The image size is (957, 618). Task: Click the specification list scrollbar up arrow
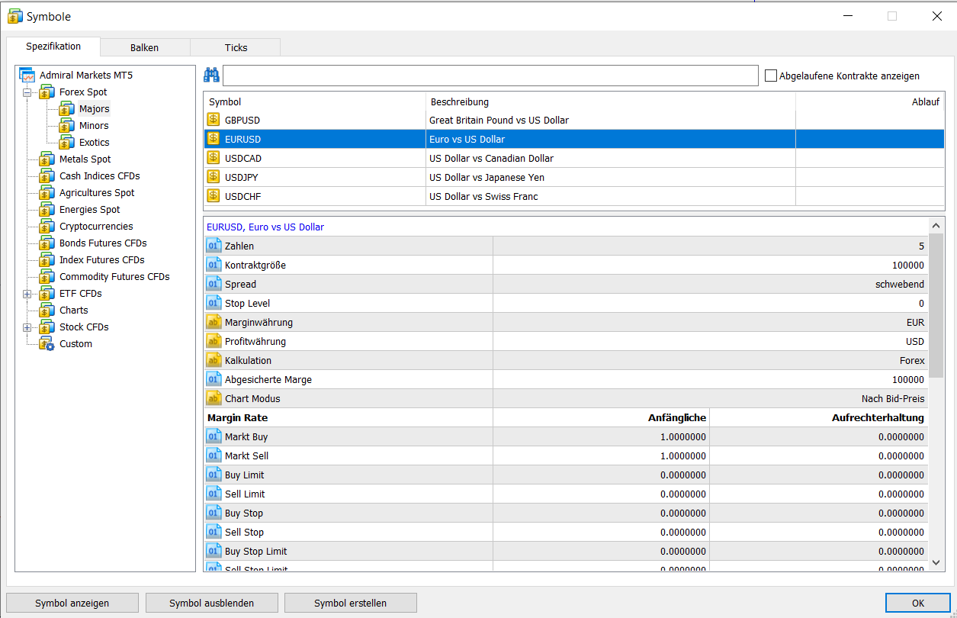click(x=936, y=226)
